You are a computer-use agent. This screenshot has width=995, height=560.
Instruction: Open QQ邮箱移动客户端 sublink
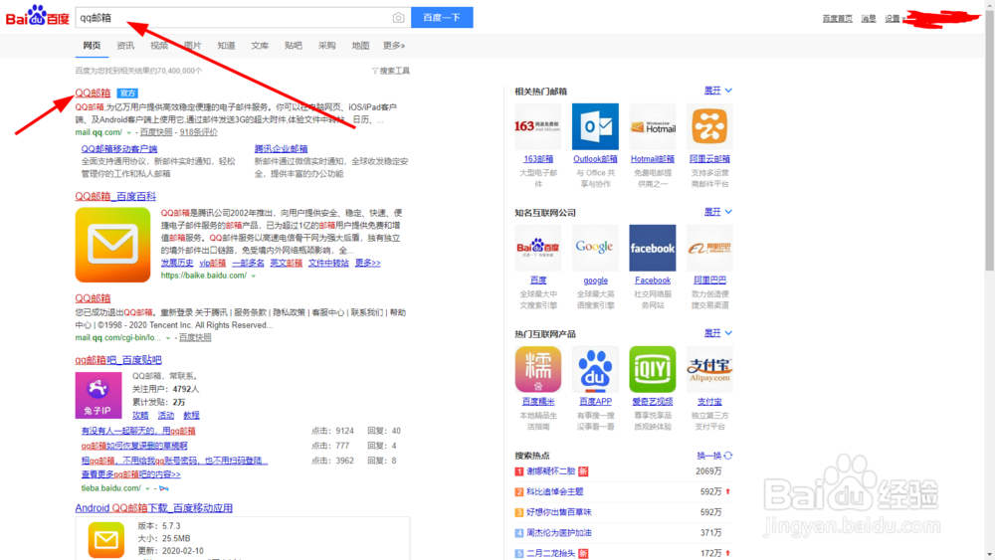click(x=119, y=149)
